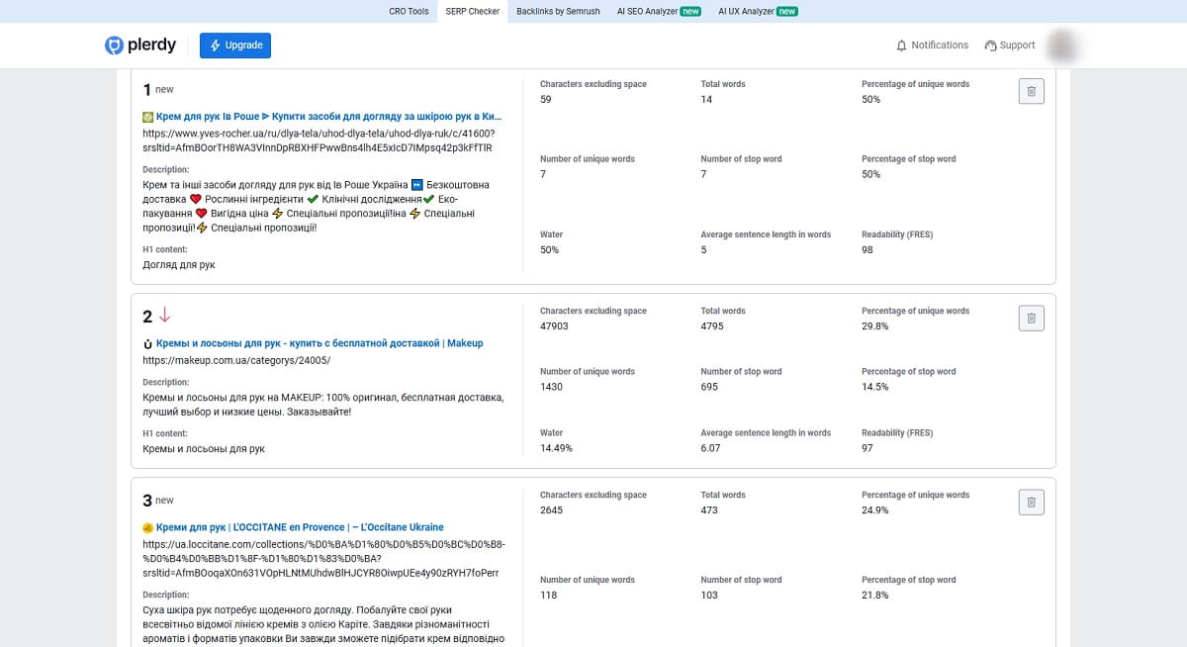Click the result 2 description text

(323, 405)
